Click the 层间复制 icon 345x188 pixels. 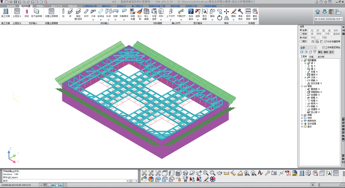tap(248, 14)
